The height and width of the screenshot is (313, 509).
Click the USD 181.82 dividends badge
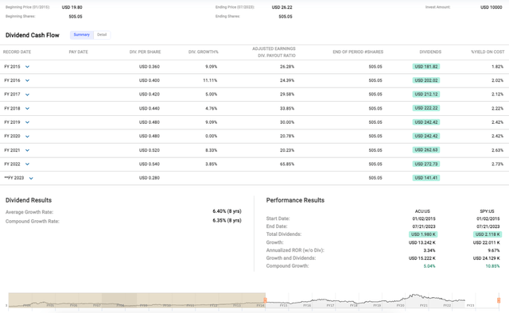point(426,67)
